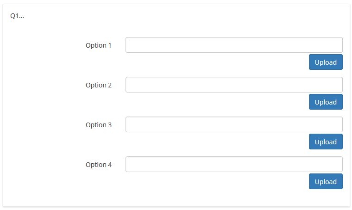Focus the Option 2 text input field
The image size is (352, 210).
click(x=234, y=85)
